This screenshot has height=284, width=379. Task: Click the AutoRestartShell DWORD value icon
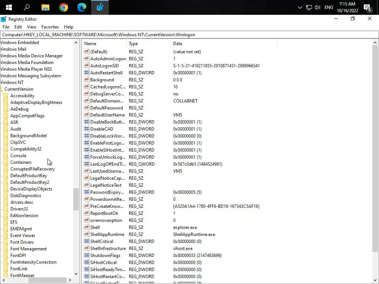[87, 72]
